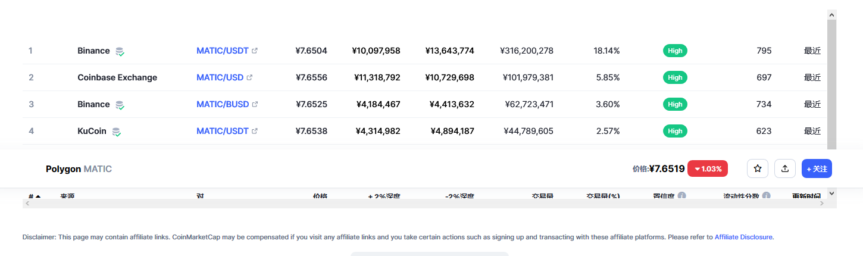Viewport: 863px width, 256px height.
Task: Click the info icon beside 流动性分数 header
Action: pos(767,195)
